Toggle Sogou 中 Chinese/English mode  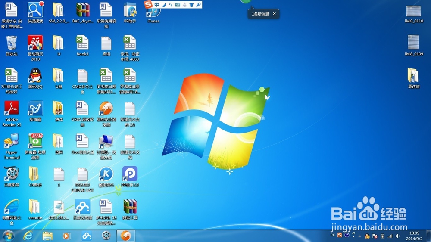point(157,5)
